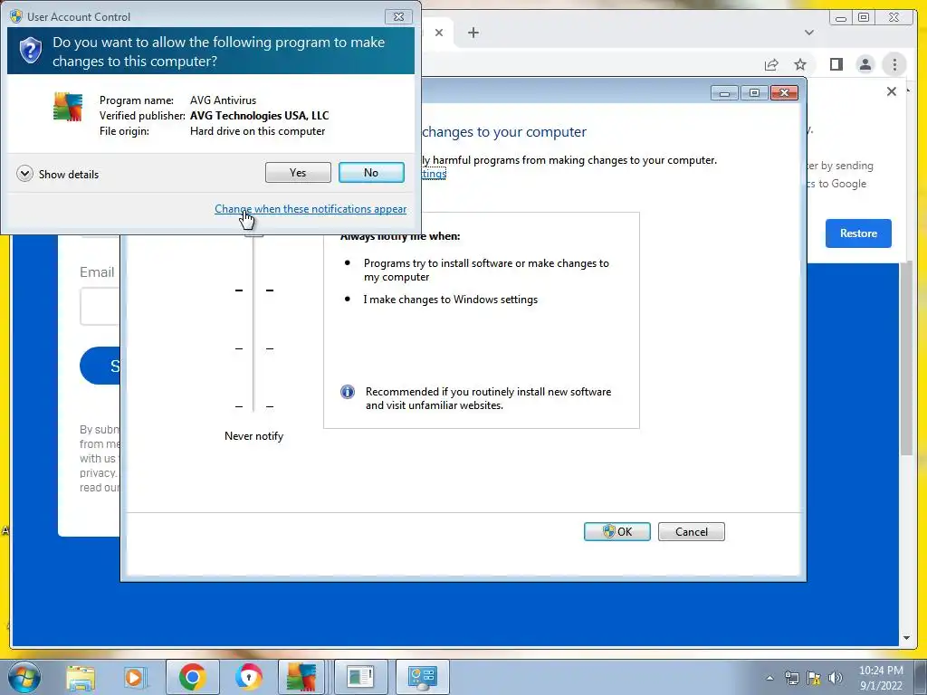Open a new Chrome tab
Viewport: 927px width, 695px height.
coord(473,33)
